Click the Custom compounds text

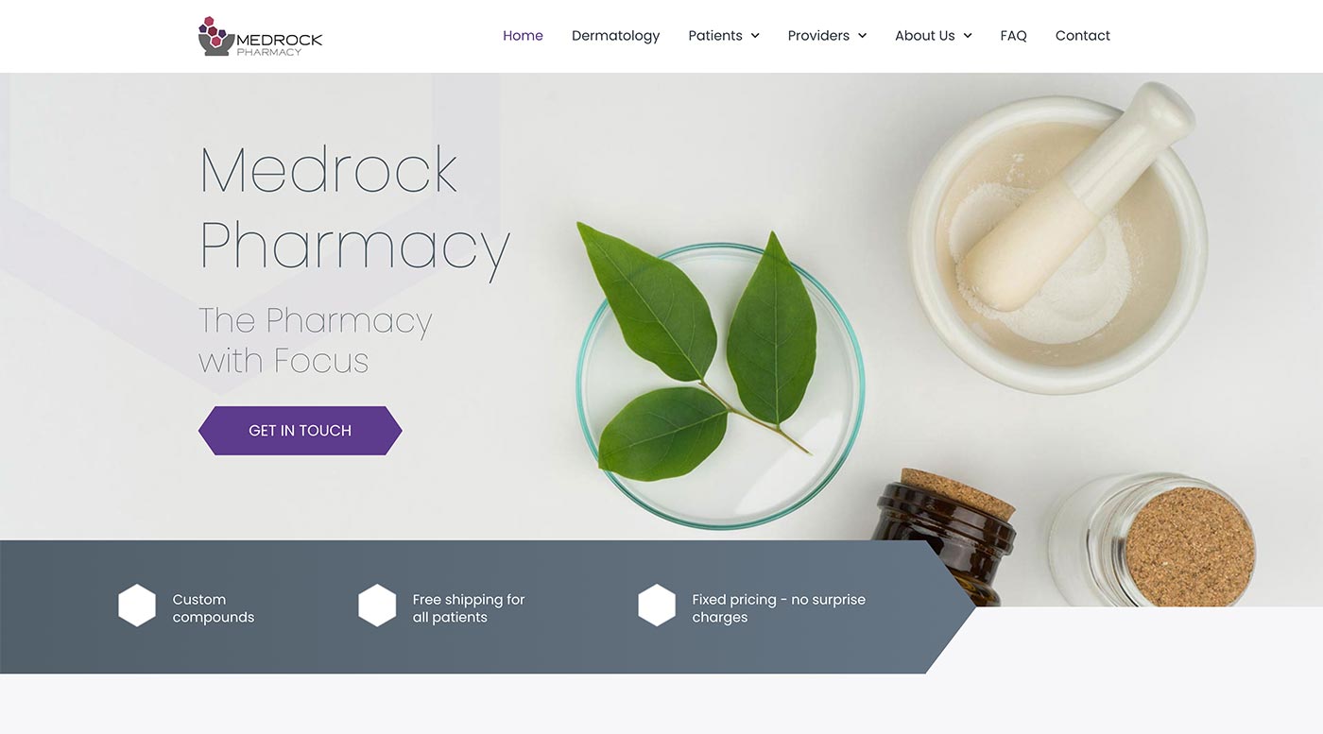(x=214, y=608)
